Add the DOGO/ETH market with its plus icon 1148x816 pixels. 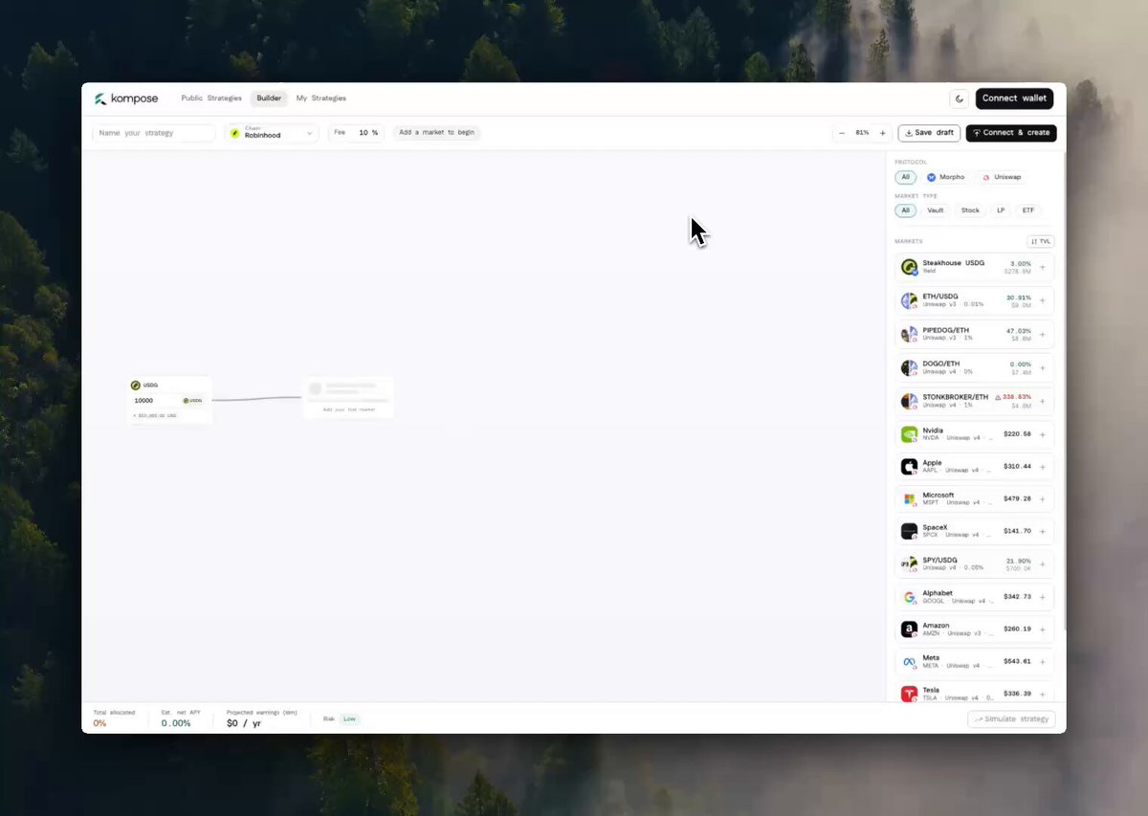coord(1043,367)
